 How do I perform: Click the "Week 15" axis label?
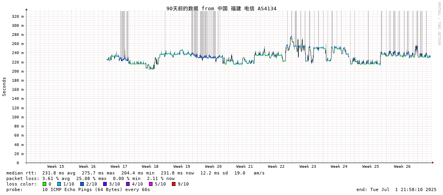pos(56,167)
